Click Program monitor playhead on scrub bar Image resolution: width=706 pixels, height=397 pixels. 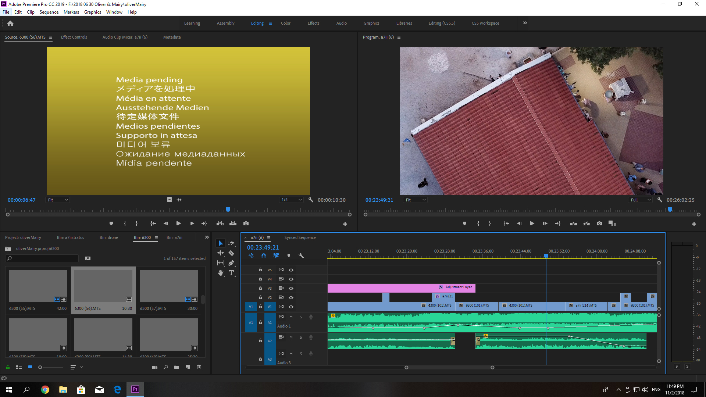tap(670, 210)
